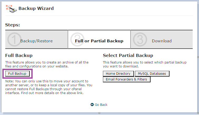Open Email Forwarders & Filters backup
The image size is (199, 115).
[x=127, y=79]
